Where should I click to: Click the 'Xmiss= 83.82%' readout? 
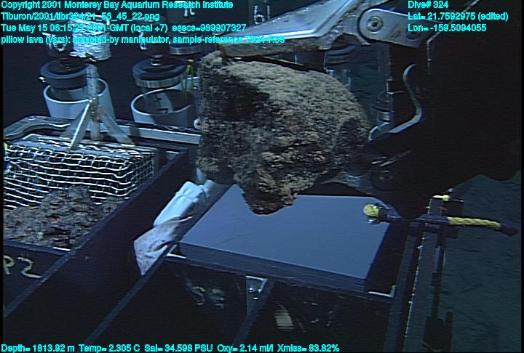[x=308, y=348]
